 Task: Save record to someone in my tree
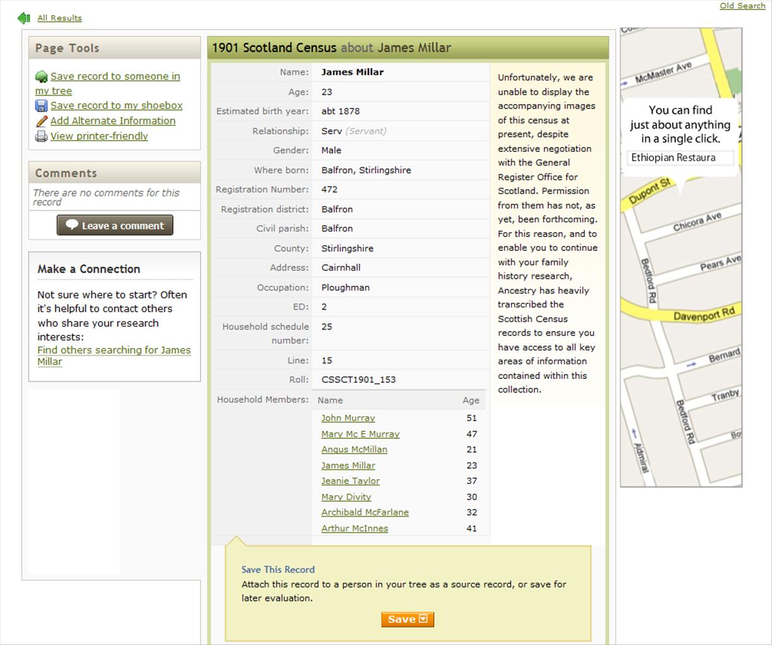pos(108,83)
